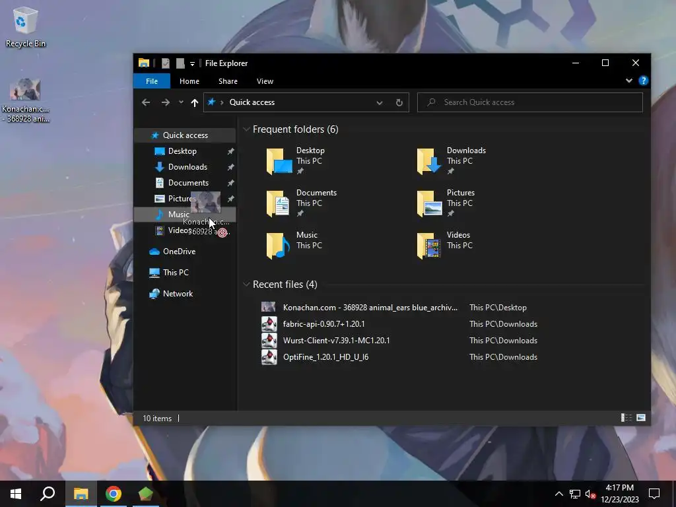This screenshot has height=507, width=676.
Task: Launch Google Chrome from the taskbar
Action: pos(114,494)
